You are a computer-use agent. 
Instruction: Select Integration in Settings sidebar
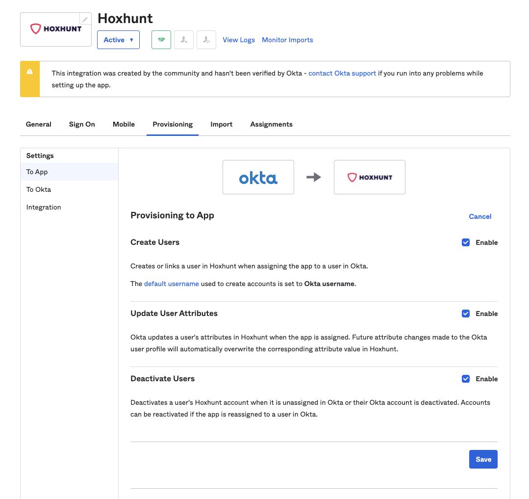(x=70, y=207)
